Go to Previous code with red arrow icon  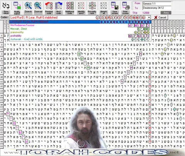[49, 6]
